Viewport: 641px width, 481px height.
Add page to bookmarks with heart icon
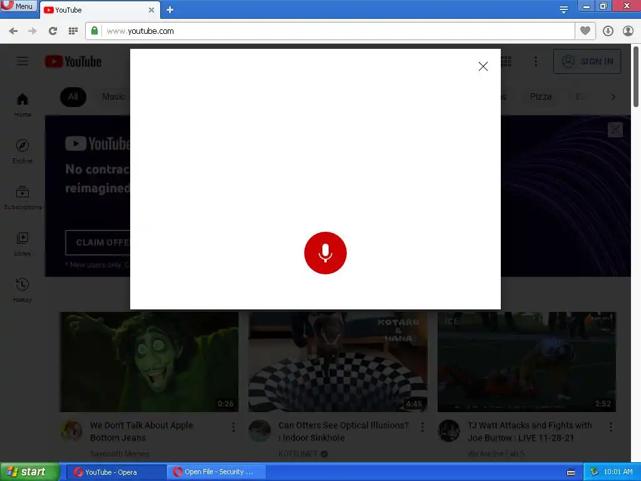(x=585, y=31)
